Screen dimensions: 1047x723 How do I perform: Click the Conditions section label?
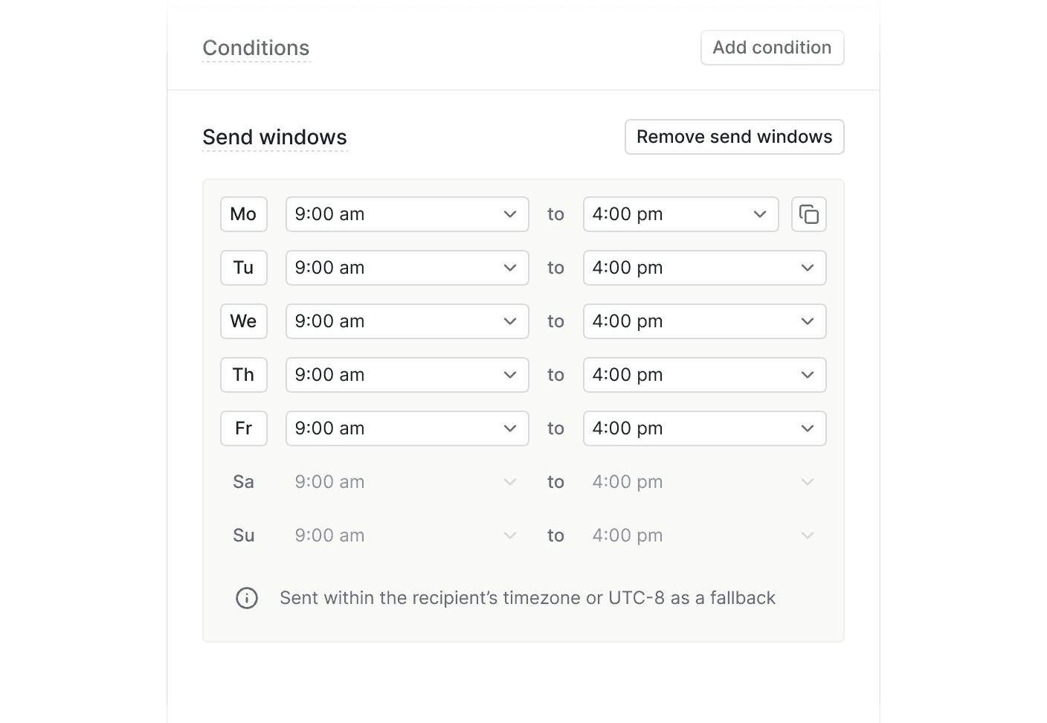256,48
